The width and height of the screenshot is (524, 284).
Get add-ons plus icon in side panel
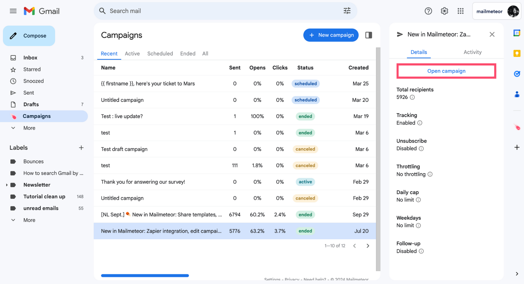[517, 147]
